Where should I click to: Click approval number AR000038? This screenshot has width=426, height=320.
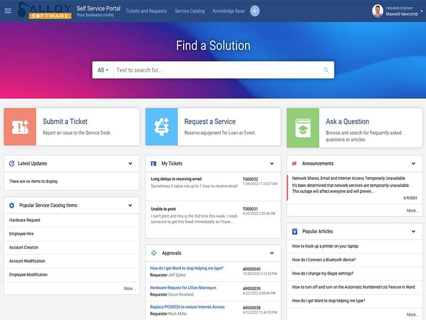tap(251, 308)
